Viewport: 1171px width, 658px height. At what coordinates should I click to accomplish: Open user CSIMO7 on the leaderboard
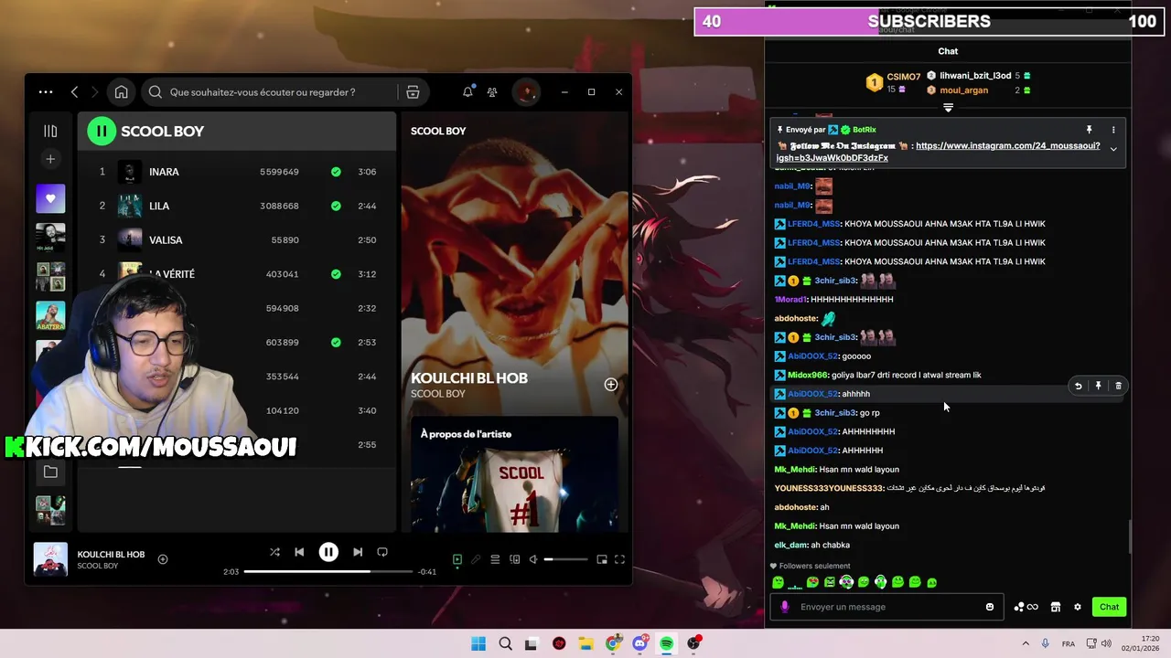pyautogui.click(x=903, y=77)
